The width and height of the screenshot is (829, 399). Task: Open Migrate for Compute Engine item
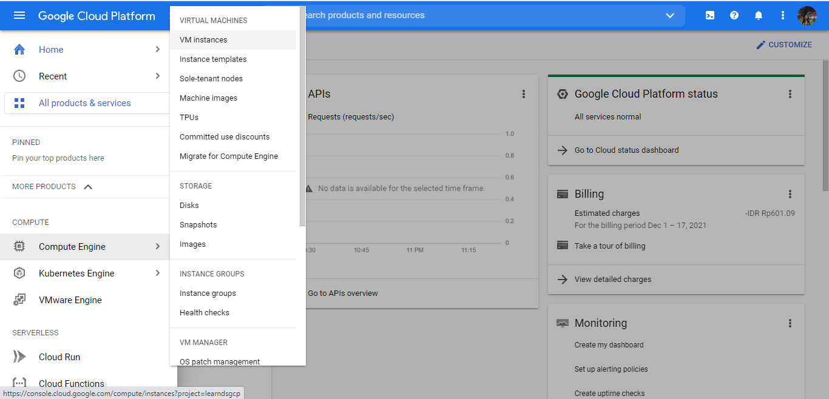pos(233,156)
